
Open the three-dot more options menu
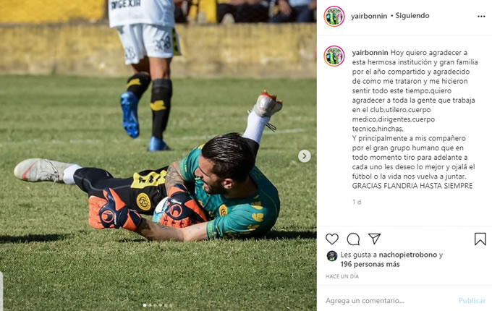pos(481,17)
